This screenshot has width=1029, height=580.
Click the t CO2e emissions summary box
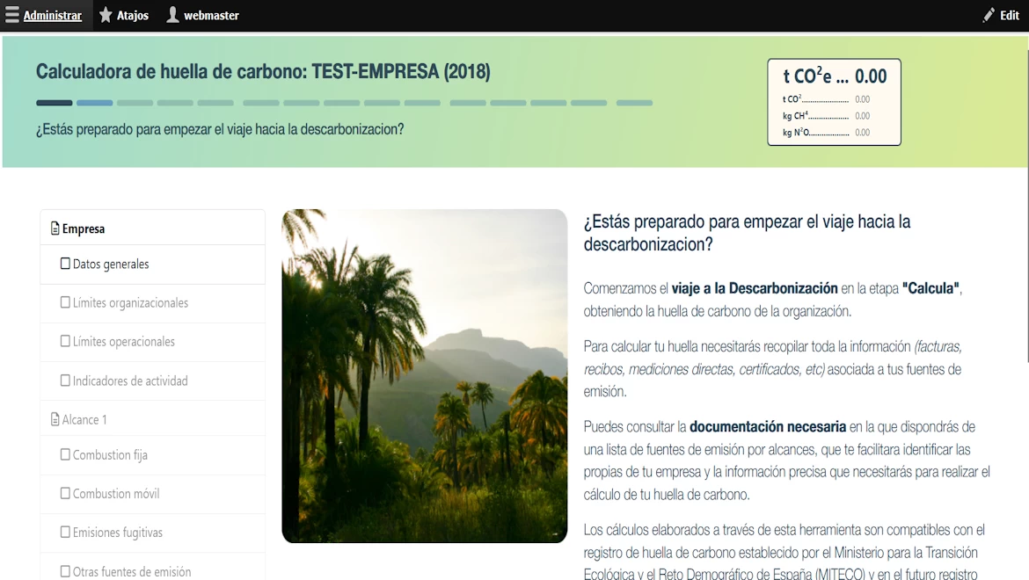(834, 102)
